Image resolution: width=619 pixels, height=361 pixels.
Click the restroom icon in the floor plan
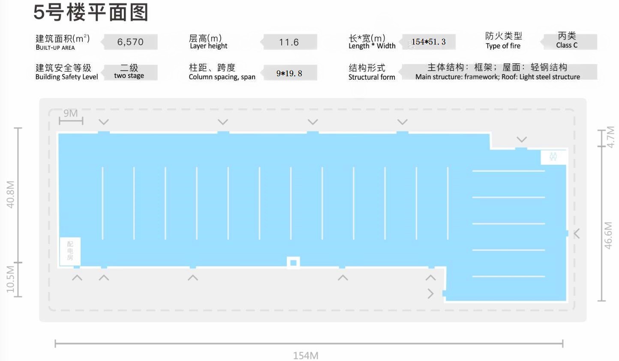(x=553, y=157)
